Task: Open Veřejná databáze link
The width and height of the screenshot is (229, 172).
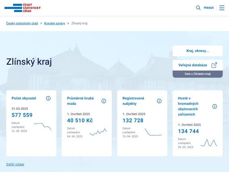Action: click(193, 65)
